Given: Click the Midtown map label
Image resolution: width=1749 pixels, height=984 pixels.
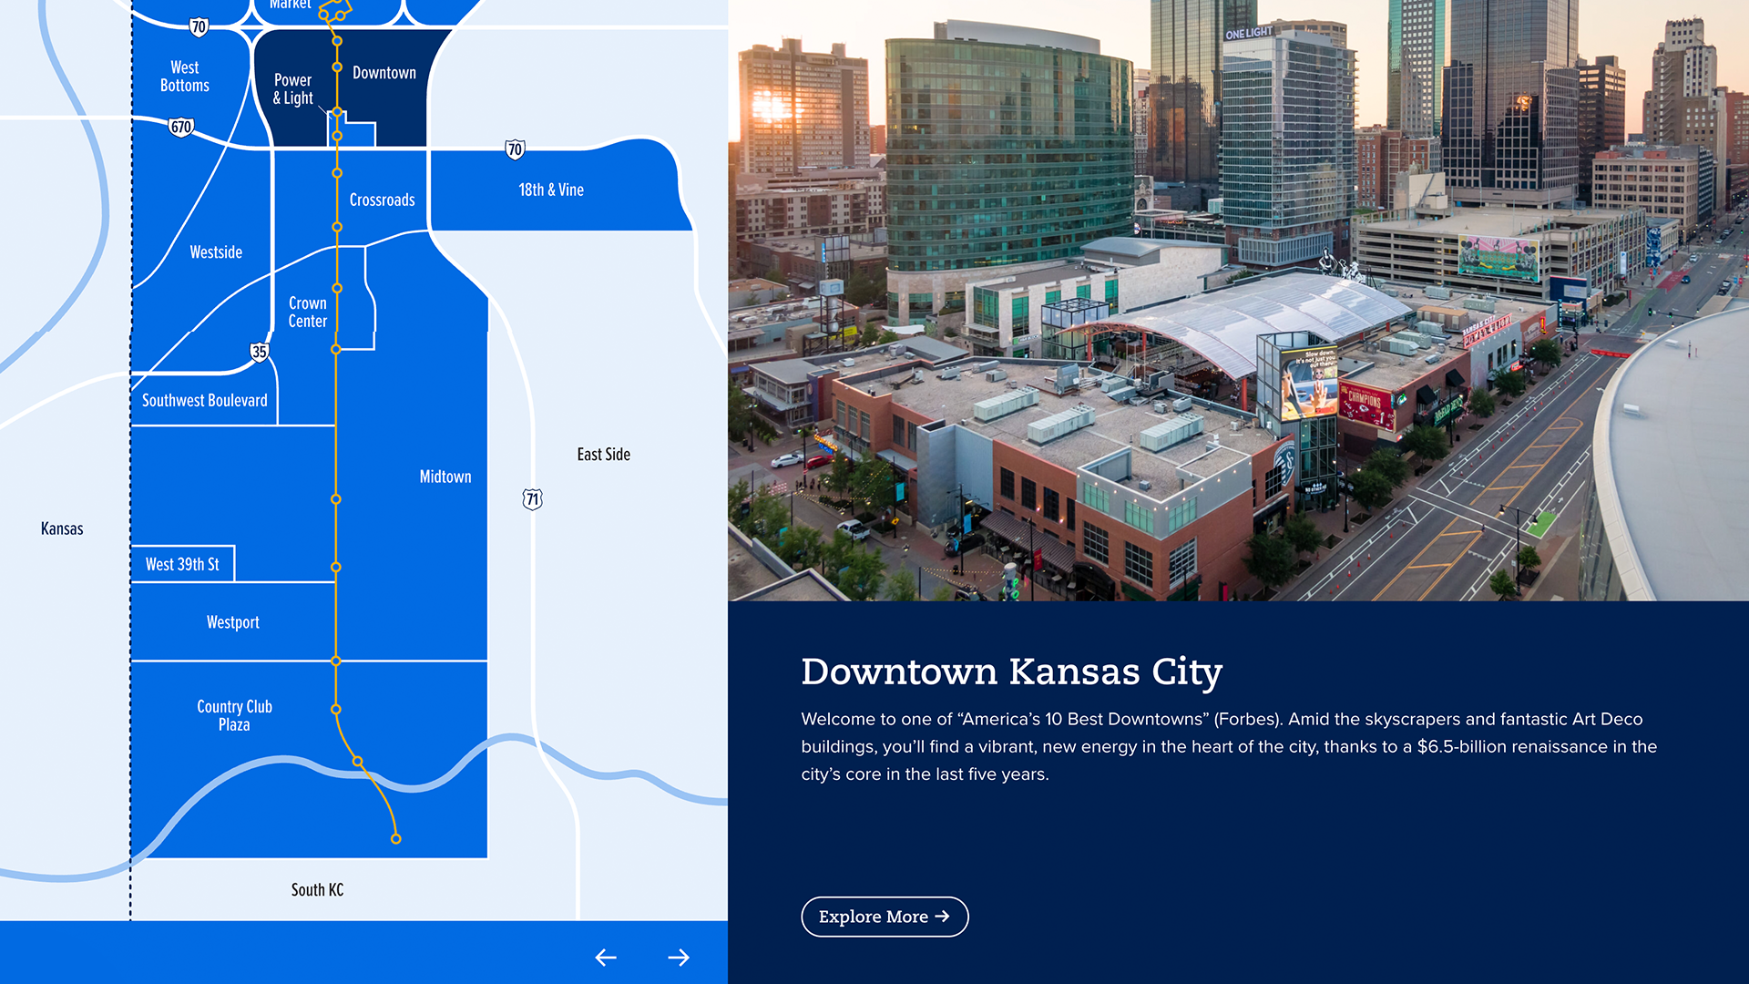Looking at the screenshot, I should pos(445,477).
